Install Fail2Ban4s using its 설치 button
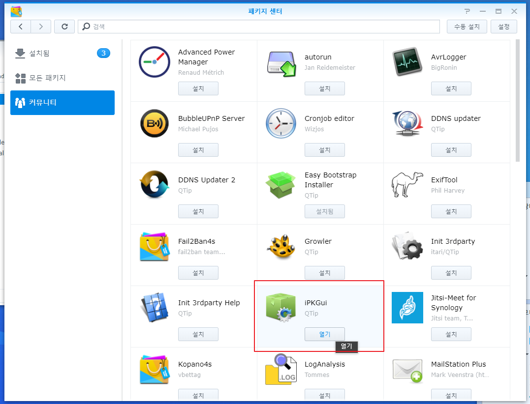The image size is (530, 404). click(x=198, y=273)
